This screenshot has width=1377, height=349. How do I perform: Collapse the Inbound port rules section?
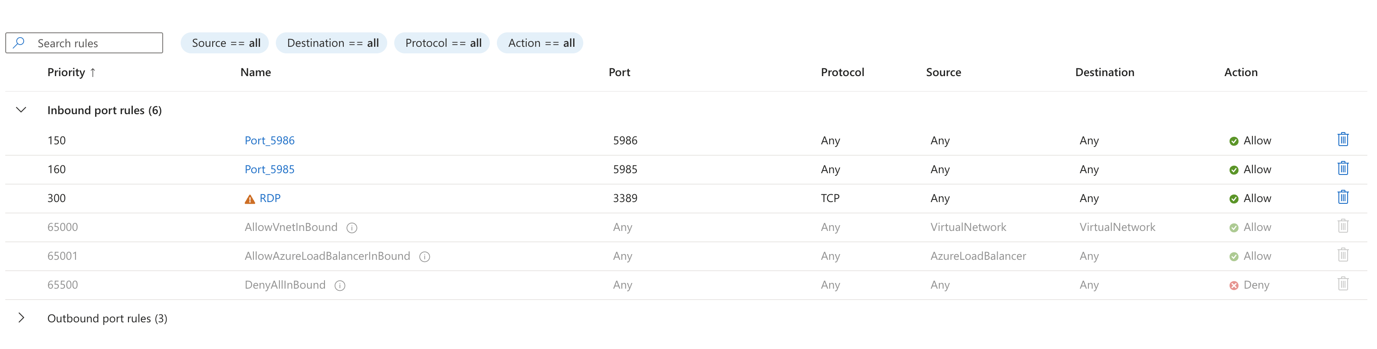[21, 110]
